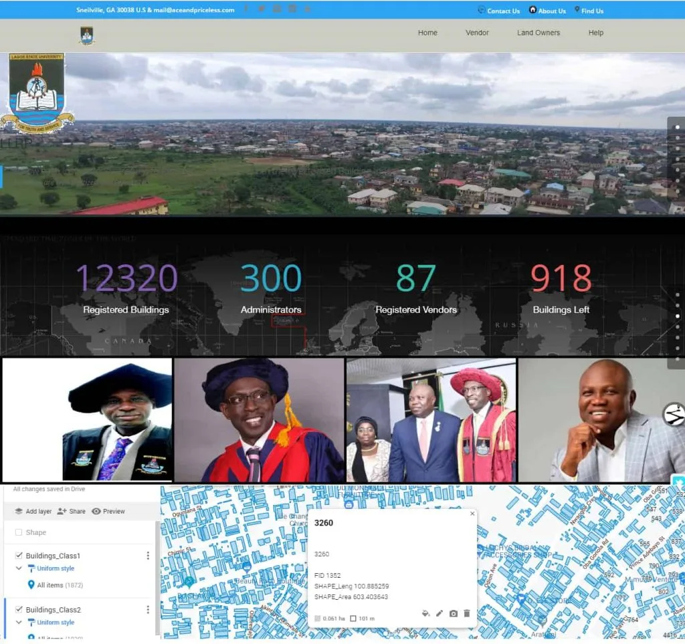Click the group photo of three people
The width and height of the screenshot is (685, 644).
tap(431, 419)
